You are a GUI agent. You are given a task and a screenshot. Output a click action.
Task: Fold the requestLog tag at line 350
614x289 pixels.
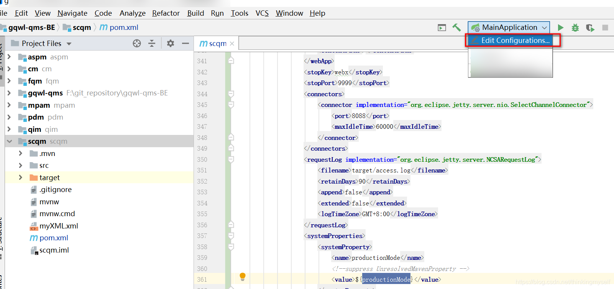pyautogui.click(x=231, y=159)
